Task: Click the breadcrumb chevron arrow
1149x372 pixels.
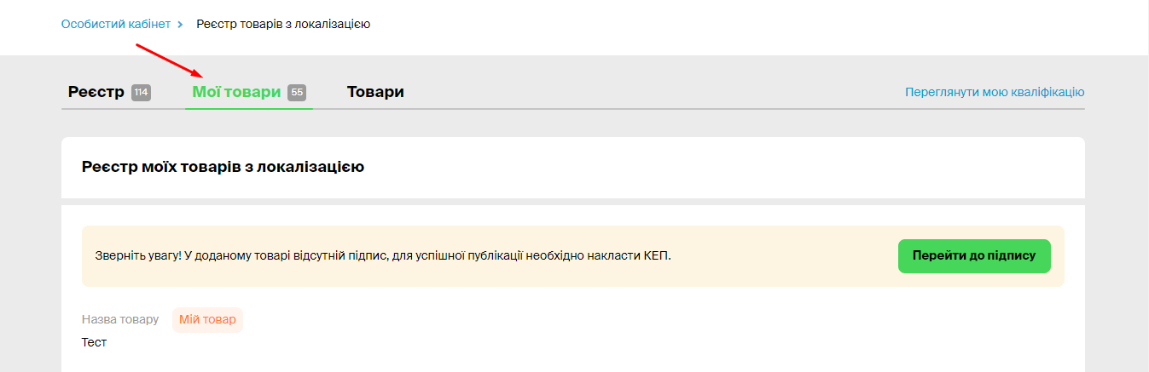Action: [181, 24]
